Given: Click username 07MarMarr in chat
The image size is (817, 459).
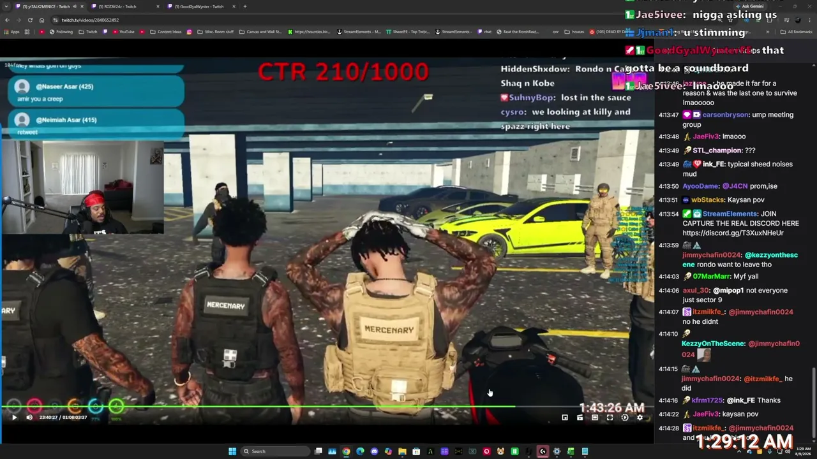Looking at the screenshot, I should 712,276.
